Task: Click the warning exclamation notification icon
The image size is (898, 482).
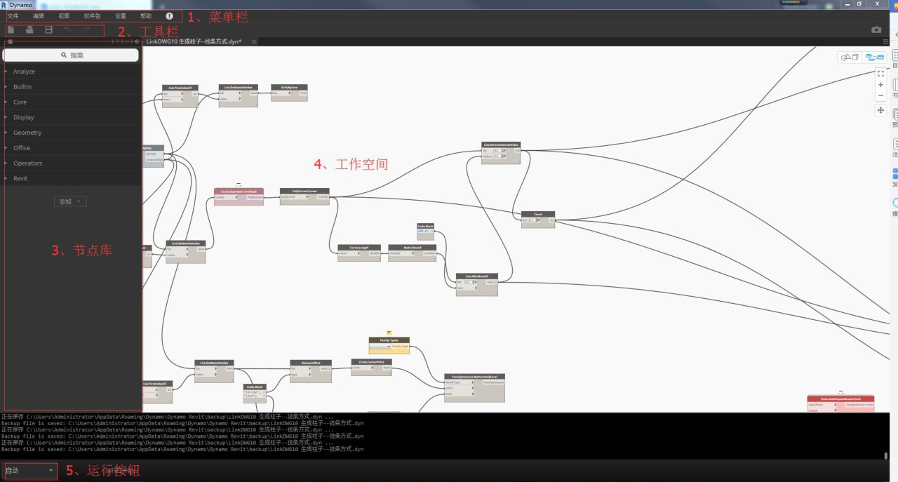Action: [x=170, y=15]
